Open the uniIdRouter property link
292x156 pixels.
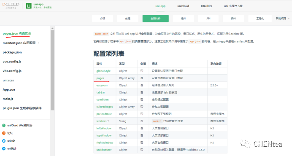pyautogui.click(x=104, y=150)
